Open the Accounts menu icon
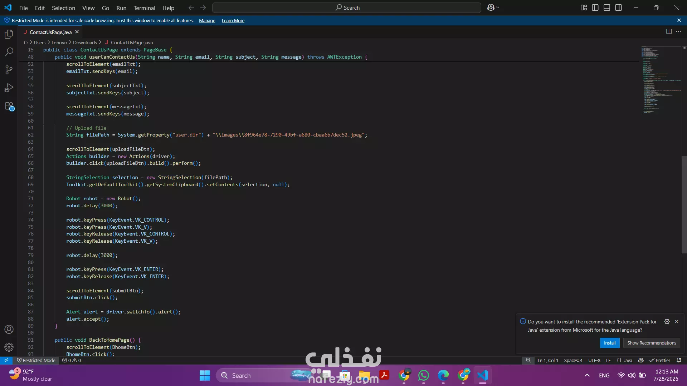 pyautogui.click(x=9, y=330)
